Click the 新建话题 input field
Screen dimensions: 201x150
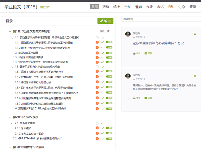161,19
